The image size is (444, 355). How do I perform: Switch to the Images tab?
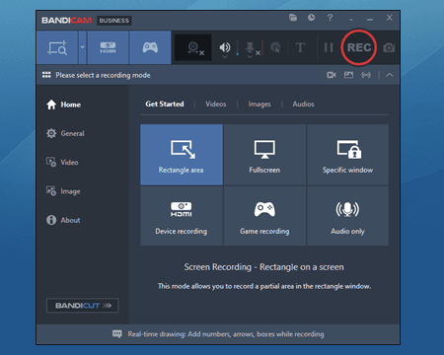259,105
